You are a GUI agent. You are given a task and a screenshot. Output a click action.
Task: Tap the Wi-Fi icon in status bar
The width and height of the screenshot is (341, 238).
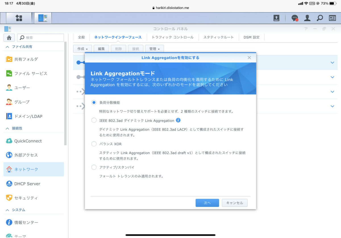click(x=306, y=3)
